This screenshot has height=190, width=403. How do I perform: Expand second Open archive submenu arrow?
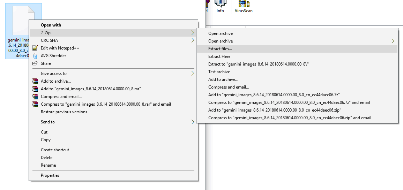[x=393, y=41]
